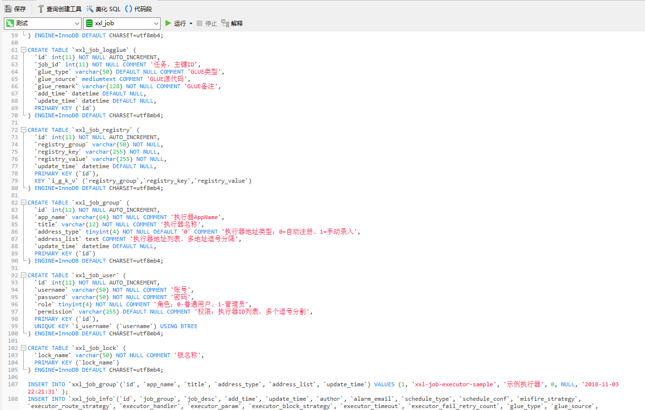Place cursor on `xxl_job_group` table name
Screen dimensions: 645x410
click(97, 203)
